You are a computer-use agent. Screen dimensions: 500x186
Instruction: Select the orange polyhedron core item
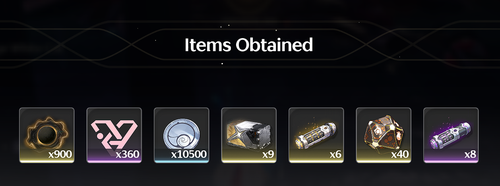384,135
